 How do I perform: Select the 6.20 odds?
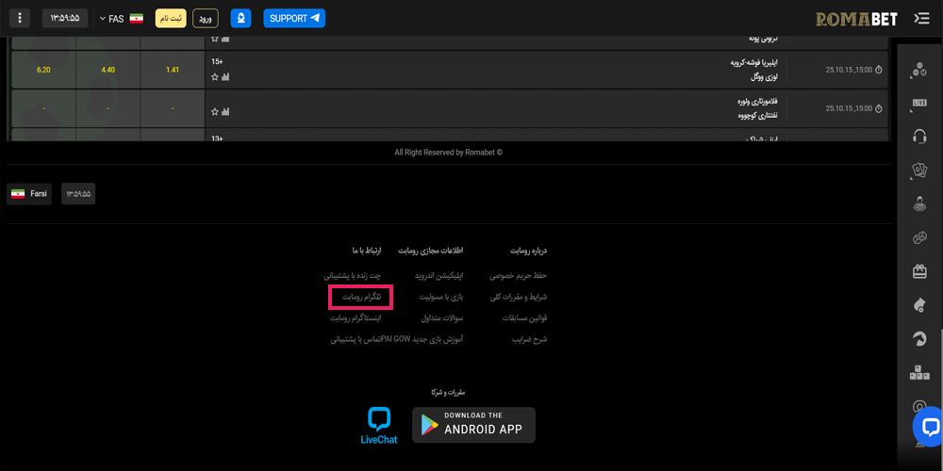(43, 70)
